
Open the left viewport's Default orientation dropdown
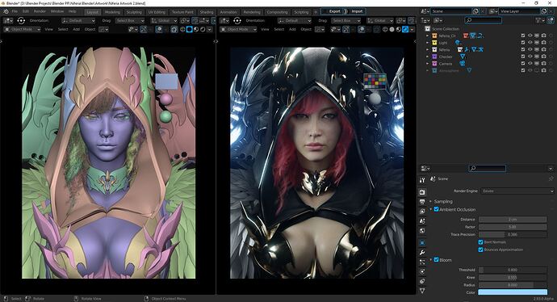[x=78, y=21]
